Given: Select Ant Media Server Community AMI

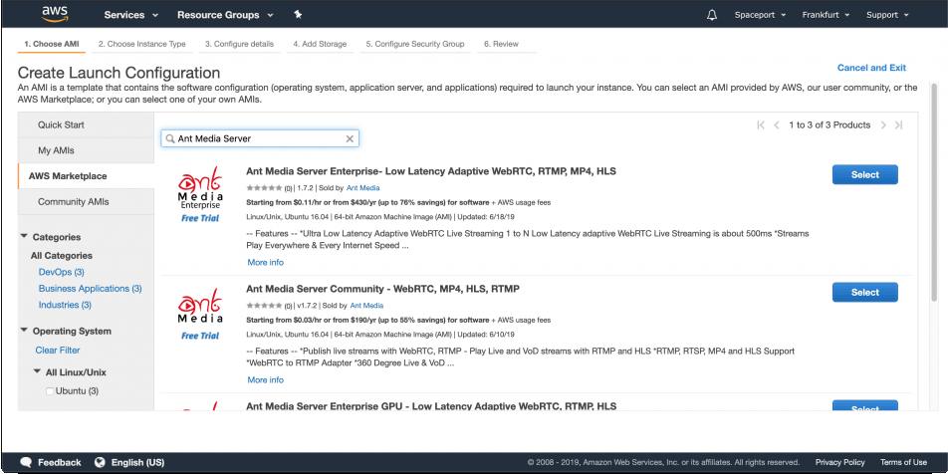Looking at the screenshot, I should tap(864, 292).
